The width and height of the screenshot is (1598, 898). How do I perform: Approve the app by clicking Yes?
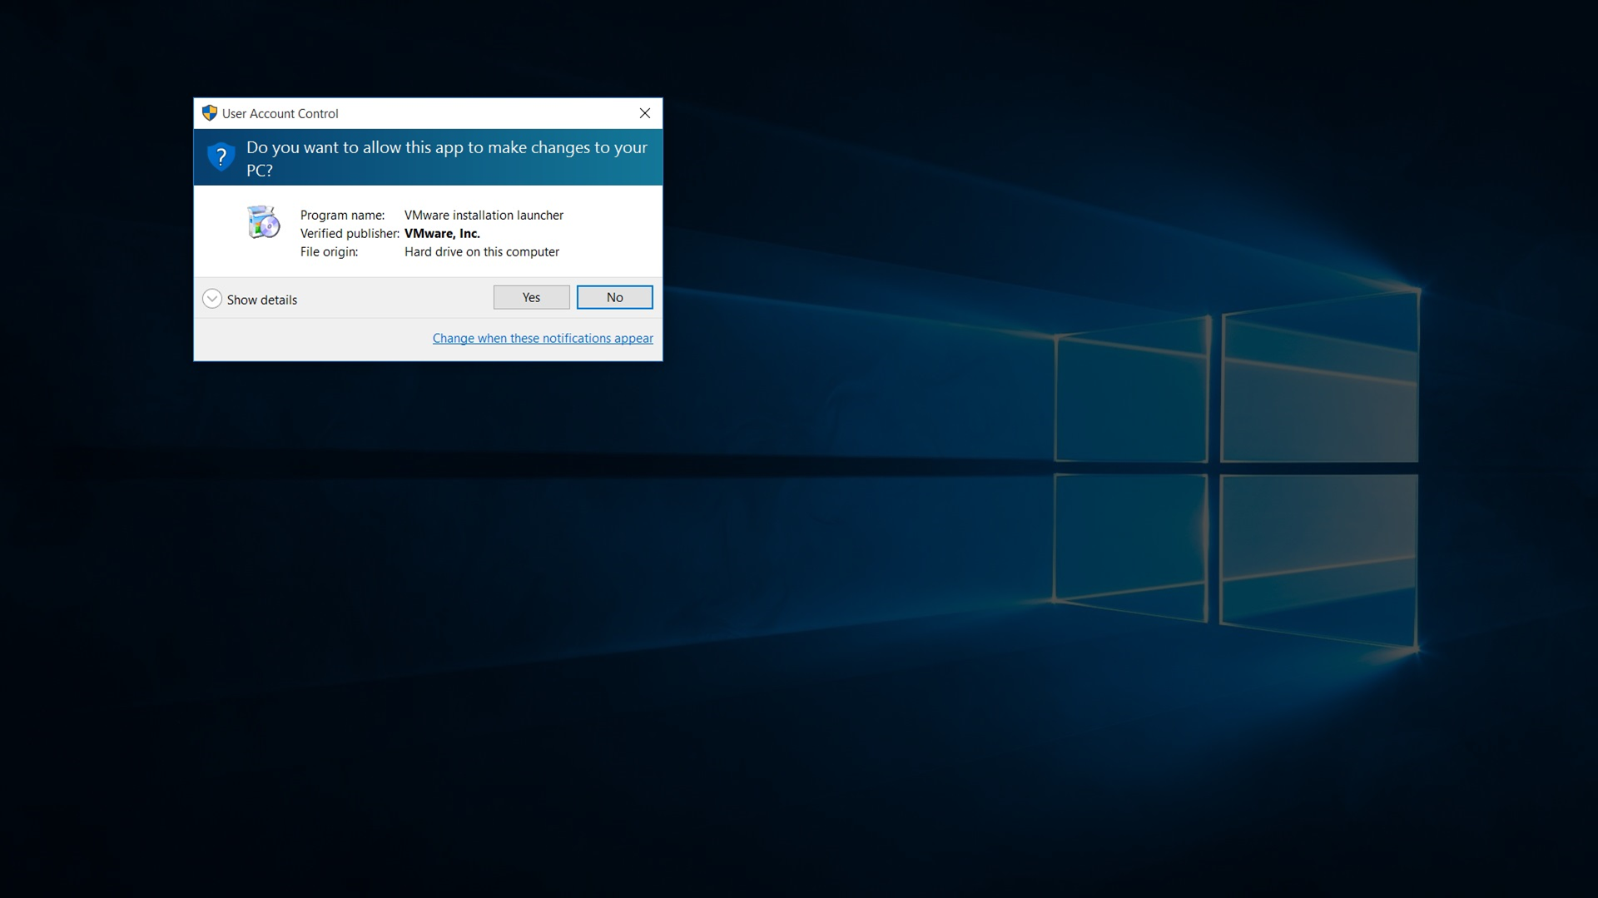pos(530,297)
